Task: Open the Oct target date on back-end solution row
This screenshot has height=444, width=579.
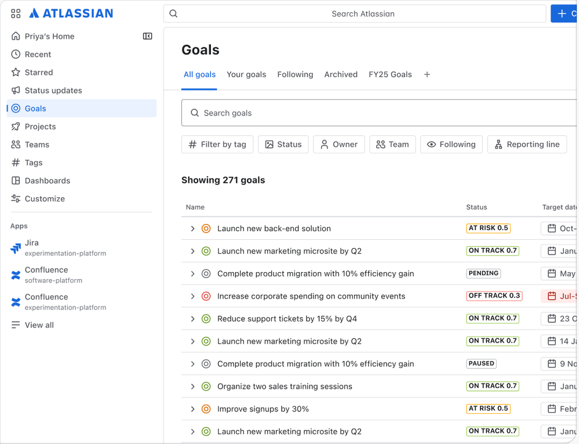Action: pyautogui.click(x=559, y=229)
